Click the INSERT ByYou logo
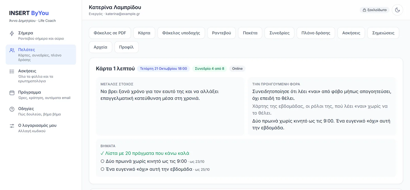410x190 pixels. click(x=29, y=13)
